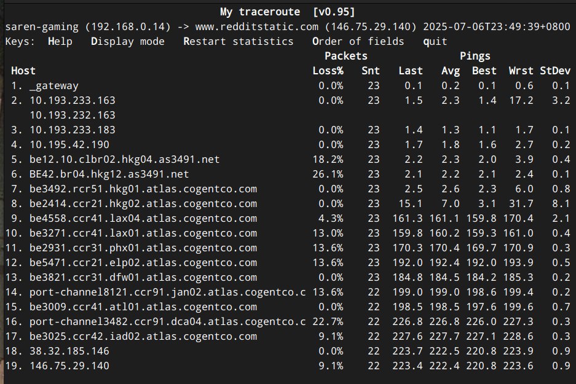
Task: Select hop 18 host 38.32.185.146
Action: click(69, 351)
